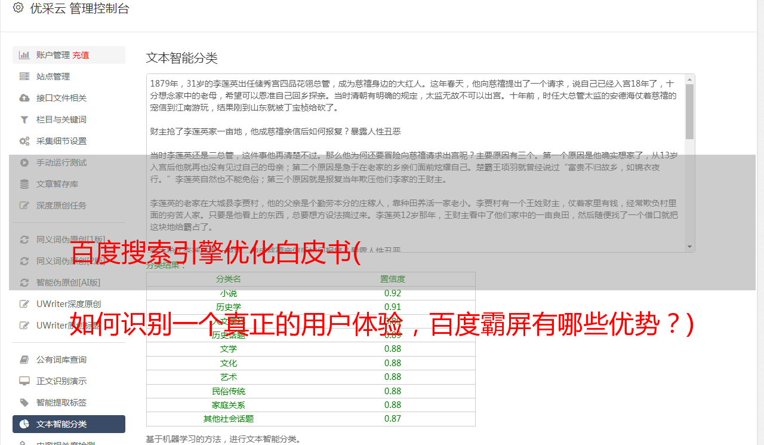Click the filter icon for 栏目与关键词
Viewport: 764px width, 445px height.
pyautogui.click(x=24, y=119)
